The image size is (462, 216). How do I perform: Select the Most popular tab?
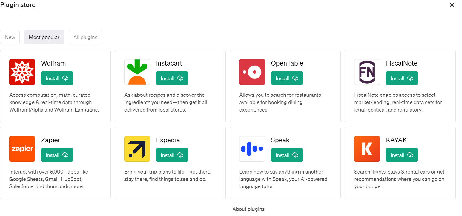point(44,37)
